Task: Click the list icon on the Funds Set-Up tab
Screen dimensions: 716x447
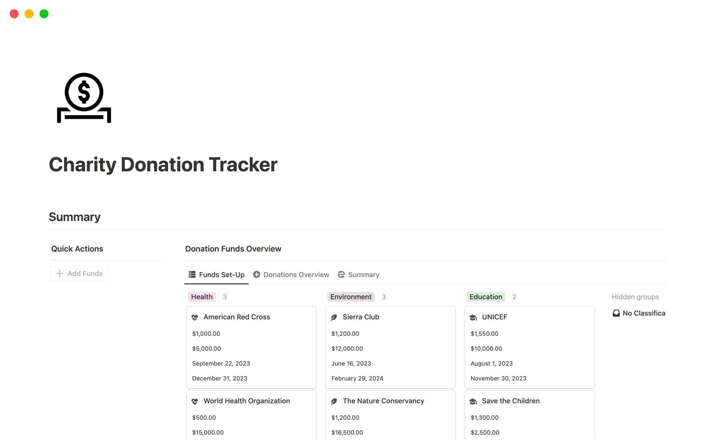Action: pos(192,274)
